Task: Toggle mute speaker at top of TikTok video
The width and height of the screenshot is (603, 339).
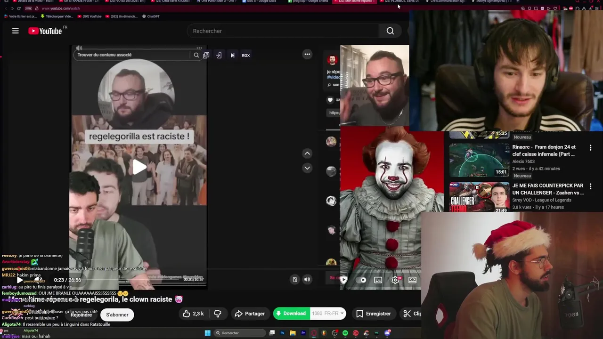Action: (79, 48)
